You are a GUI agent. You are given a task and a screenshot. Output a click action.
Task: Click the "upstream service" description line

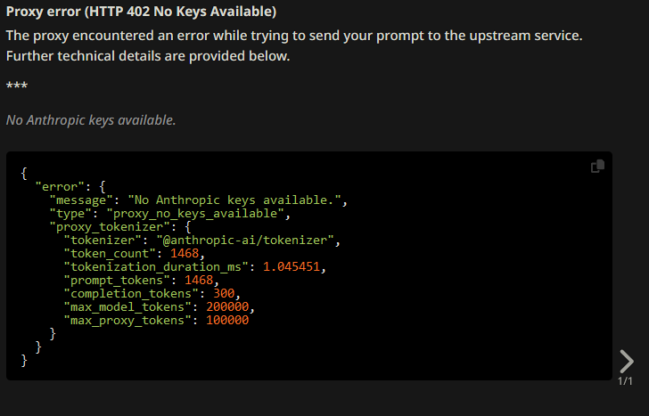tap(294, 36)
